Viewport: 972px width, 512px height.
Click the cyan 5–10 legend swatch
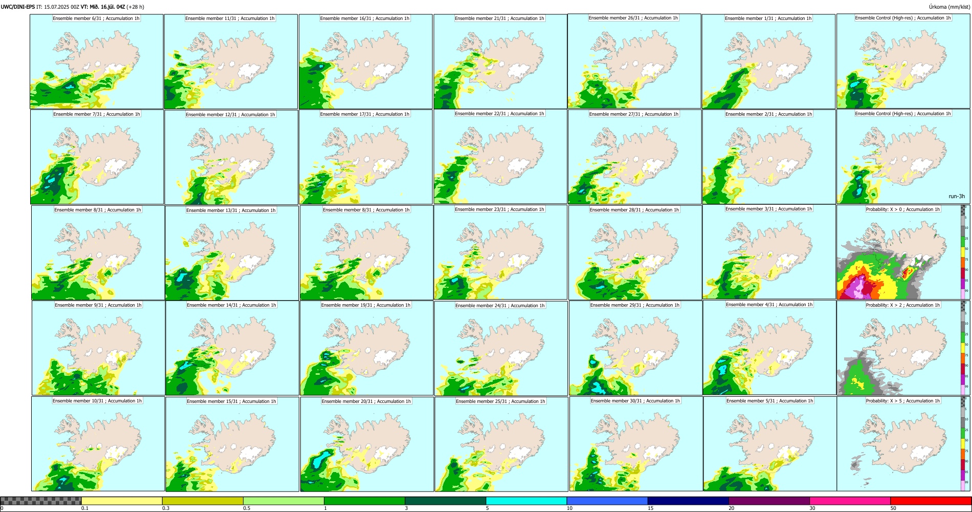pos(526,501)
